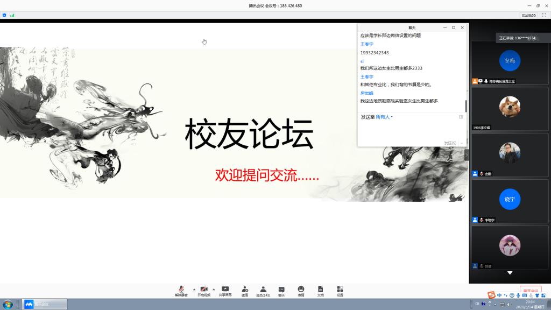551x310 pixels.
Task: Open the Sogou skin shirt icon
Action: coord(537,295)
